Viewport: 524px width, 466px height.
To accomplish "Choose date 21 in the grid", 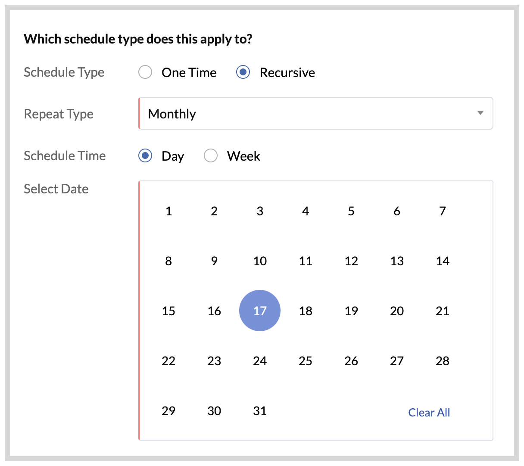I will pos(442,311).
